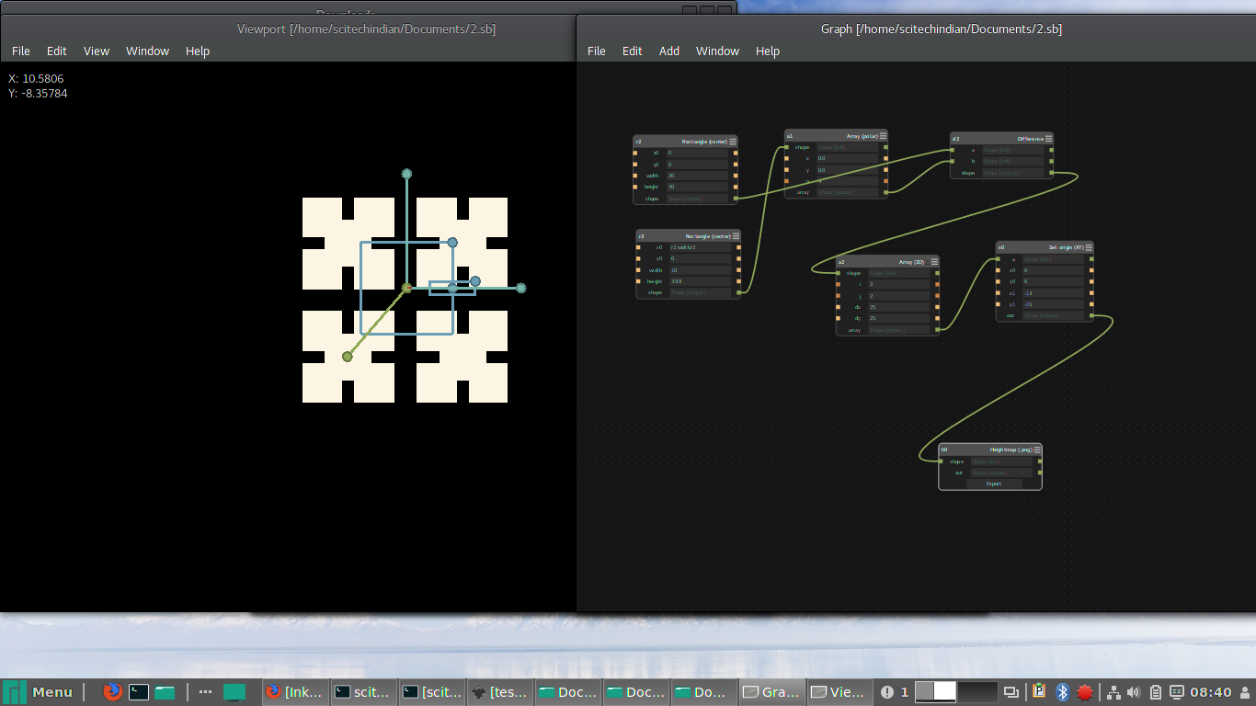Open the Set origin (XY) node menu icon
Screen dimensions: 1256x706
coord(1089,247)
